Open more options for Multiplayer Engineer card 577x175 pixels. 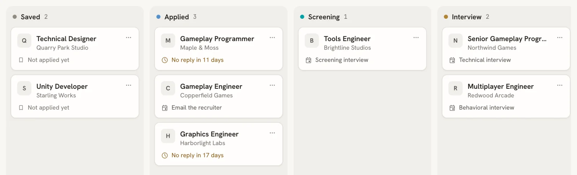point(560,85)
